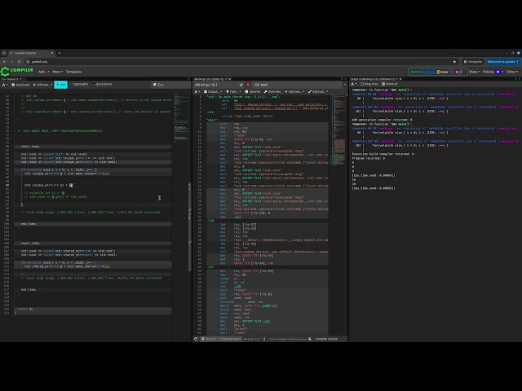Bookmark this page with the star icon
522x391 pixels.
[x=454, y=62]
